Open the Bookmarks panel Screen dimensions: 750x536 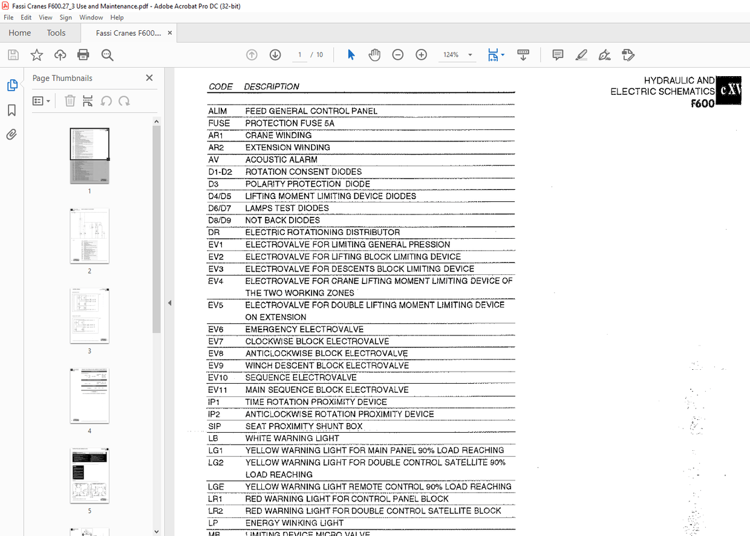point(12,109)
